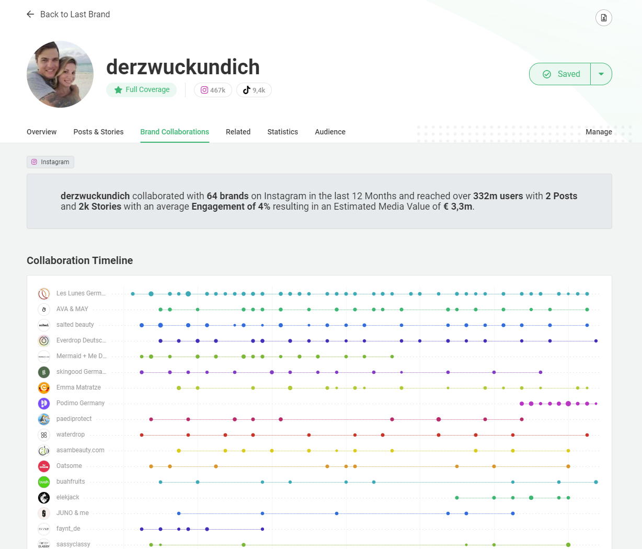
Task: Click the Back to Last Brand link
Action: click(x=75, y=14)
